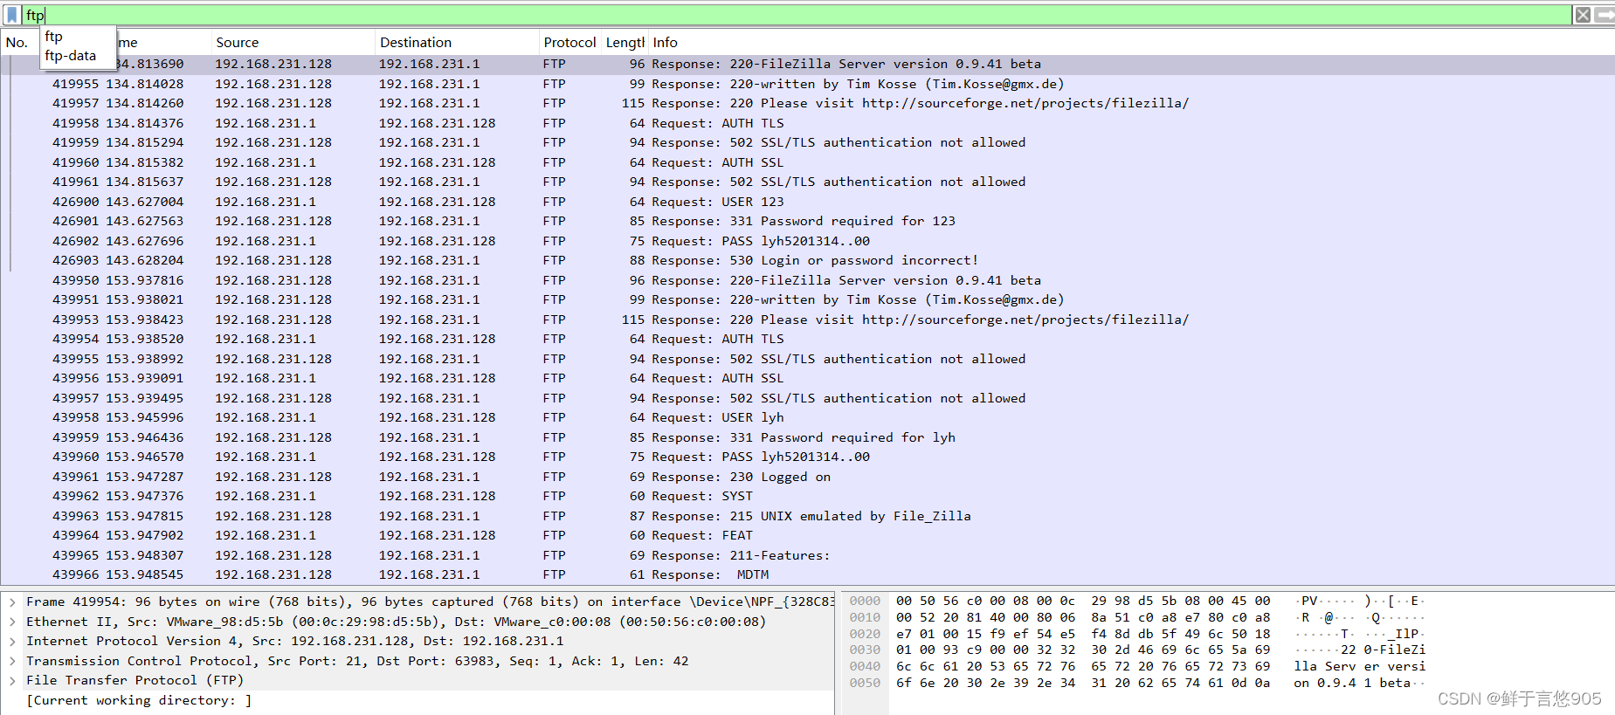Select packet 439954 Request: AUTH TLS
The height and width of the screenshot is (715, 1615).
807,339
